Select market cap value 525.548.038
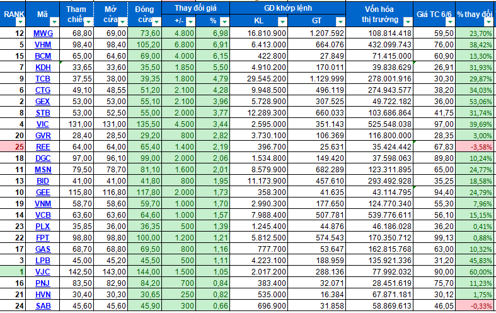The image size is (496, 313). tap(379, 124)
